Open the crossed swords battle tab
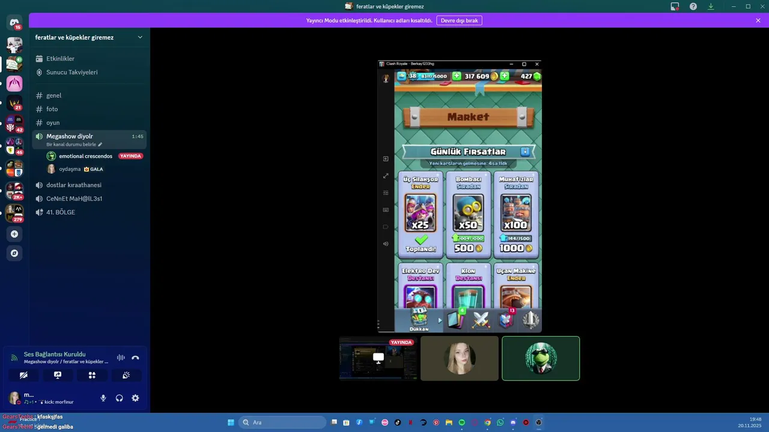769x432 pixels. (x=481, y=320)
